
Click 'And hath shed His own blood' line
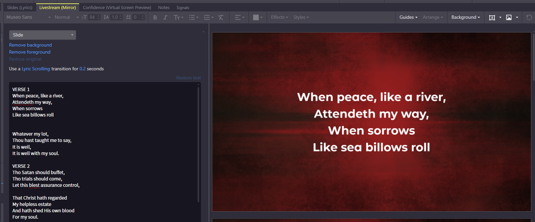point(43,211)
